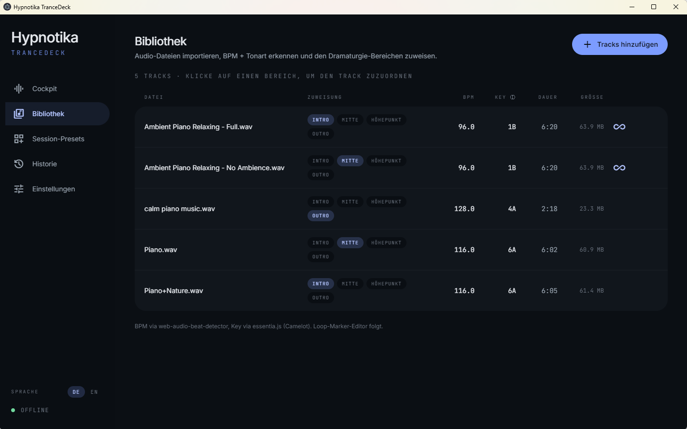
Task: Click file name Ambient Piano Relaxing - Full.wav
Action: [x=198, y=127]
